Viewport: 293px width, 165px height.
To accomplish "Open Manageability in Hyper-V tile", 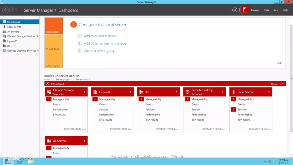I will [x=107, y=99].
